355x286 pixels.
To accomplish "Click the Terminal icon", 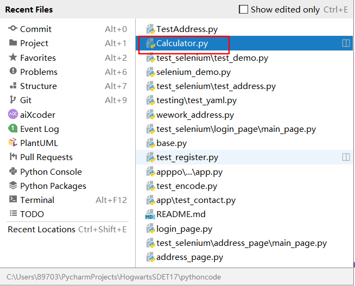I will [13, 199].
